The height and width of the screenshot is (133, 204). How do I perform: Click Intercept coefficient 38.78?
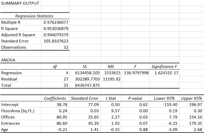(x=62, y=105)
